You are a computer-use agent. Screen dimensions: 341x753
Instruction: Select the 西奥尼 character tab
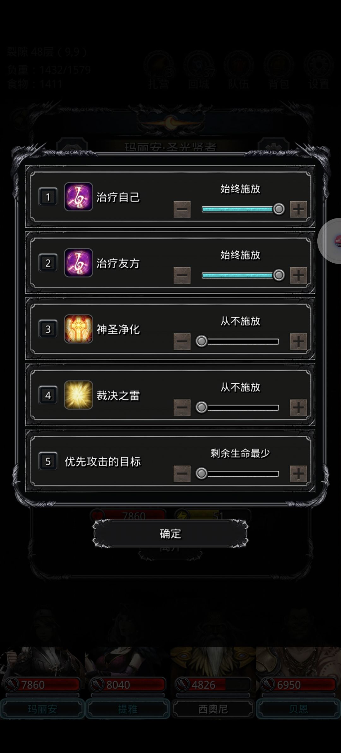(x=213, y=709)
